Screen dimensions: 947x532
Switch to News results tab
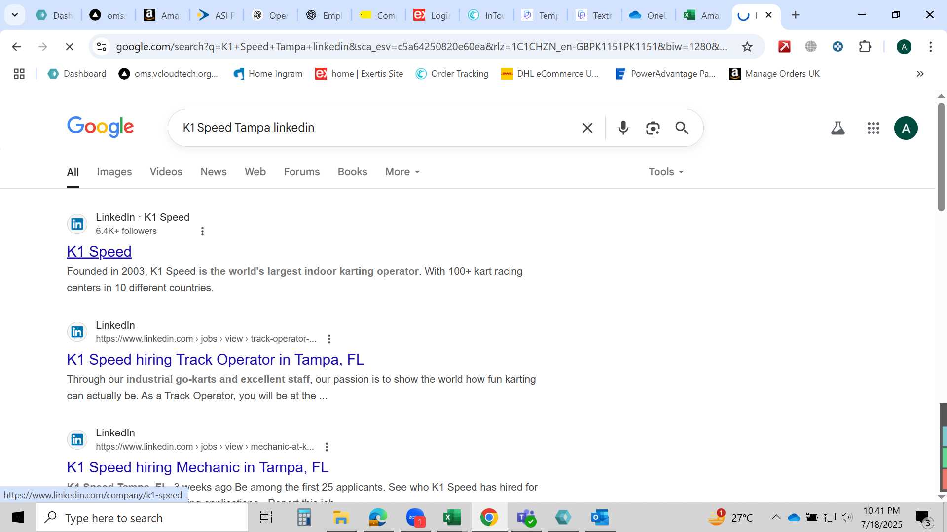[214, 172]
